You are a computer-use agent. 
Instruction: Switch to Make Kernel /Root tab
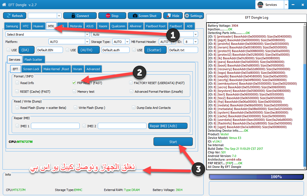[x=56, y=69]
